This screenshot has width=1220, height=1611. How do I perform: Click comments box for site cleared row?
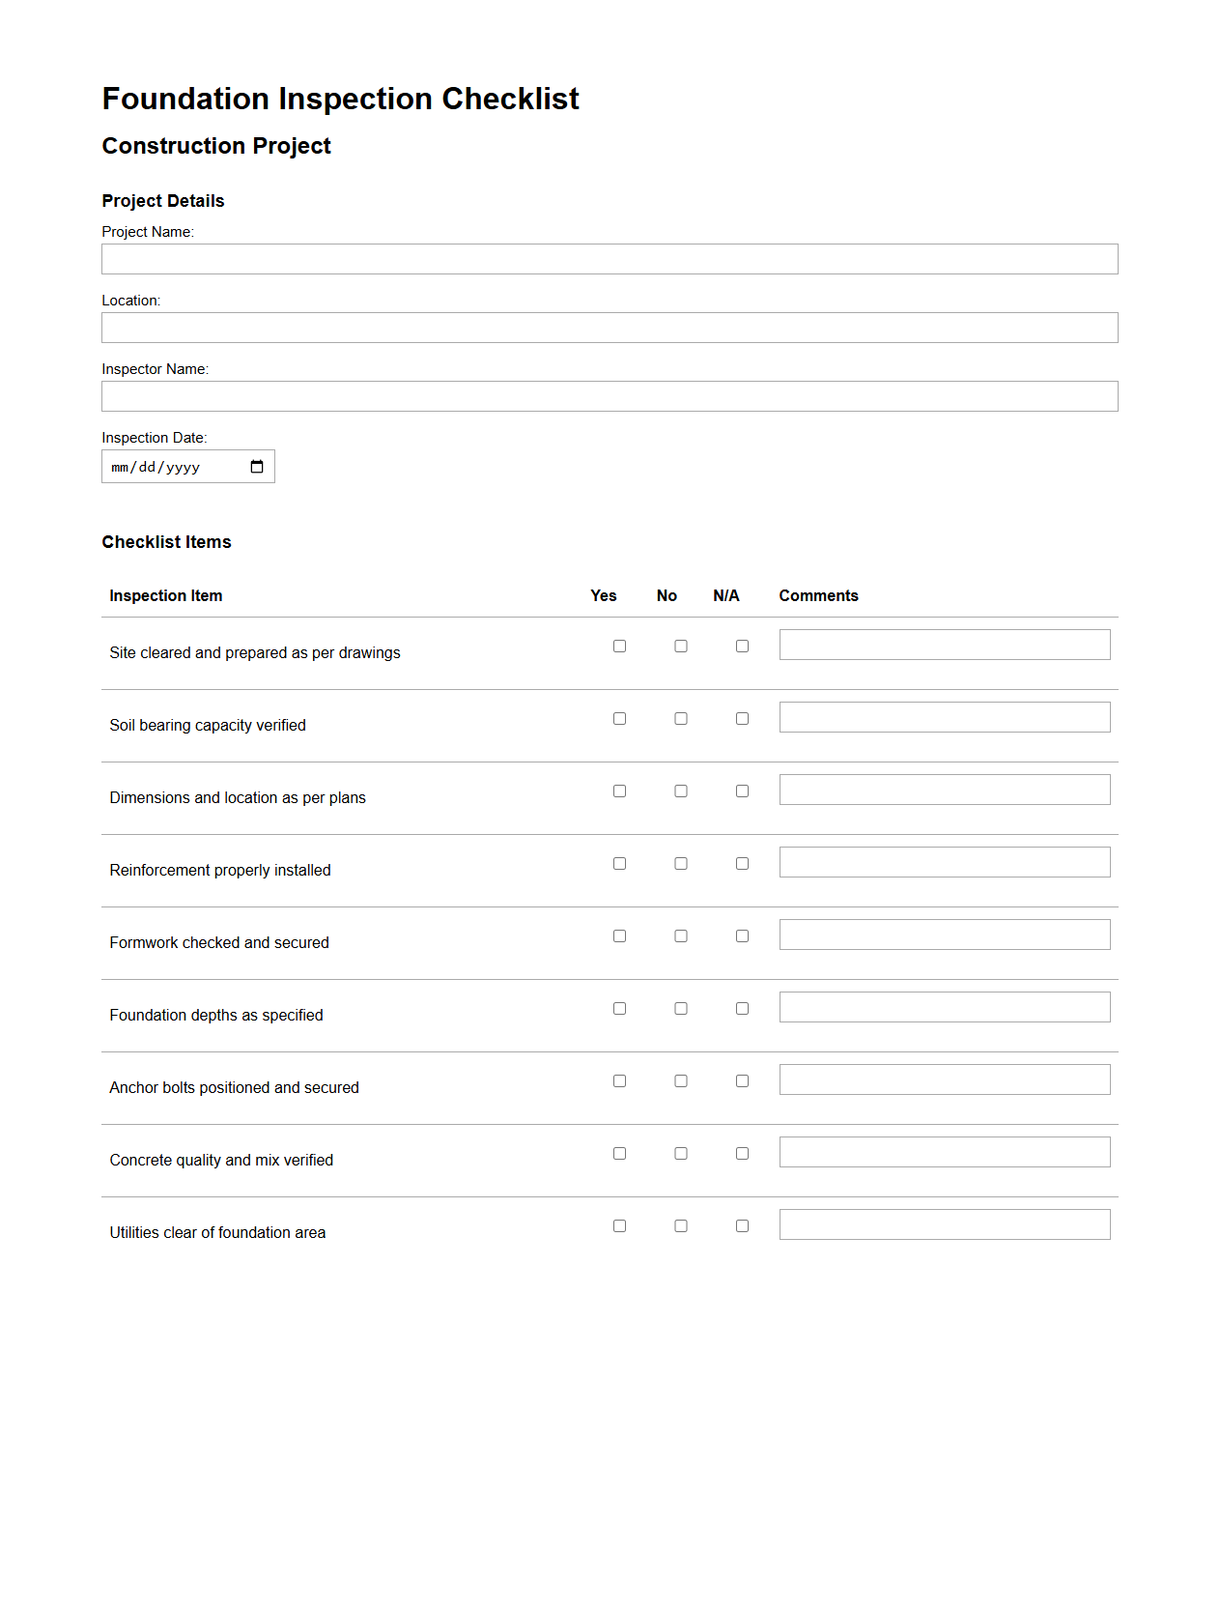click(945, 644)
